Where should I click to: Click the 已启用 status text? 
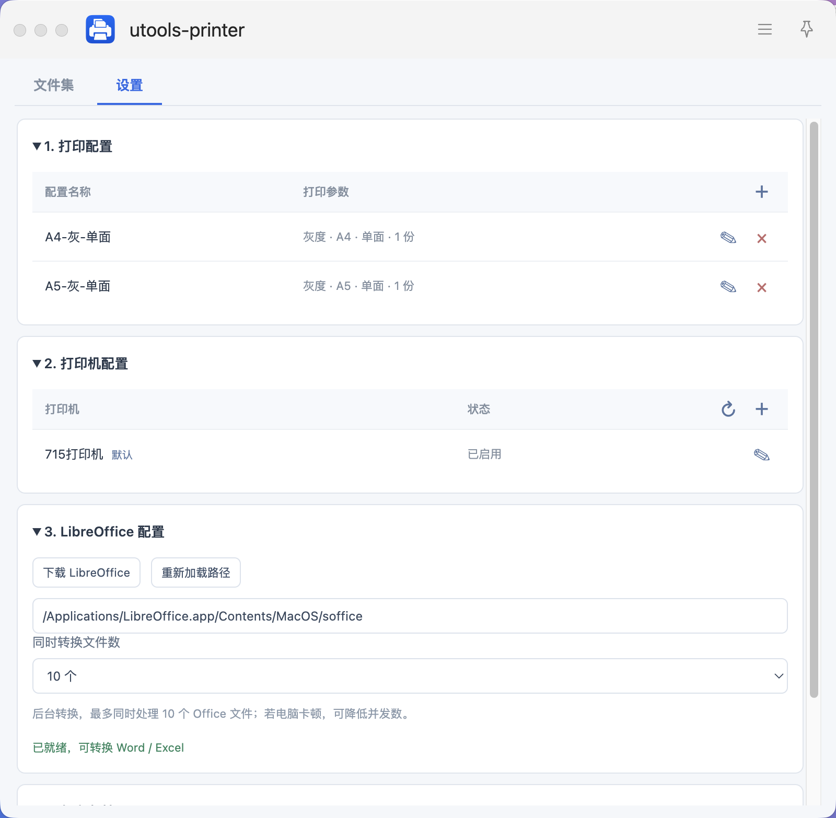[484, 454]
